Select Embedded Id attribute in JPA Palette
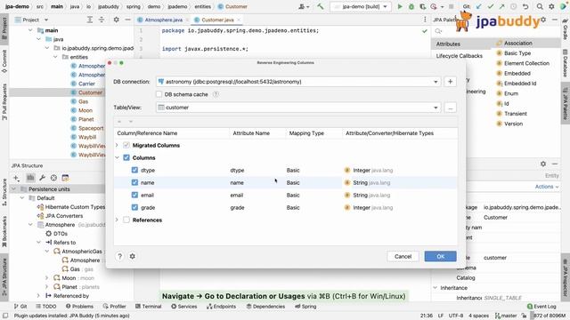 click(x=520, y=84)
